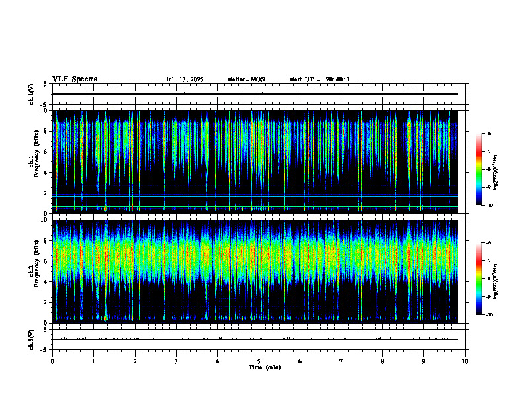Click the ch.1 spectrogram color scale bar
The width and height of the screenshot is (524, 405).
click(x=479, y=169)
